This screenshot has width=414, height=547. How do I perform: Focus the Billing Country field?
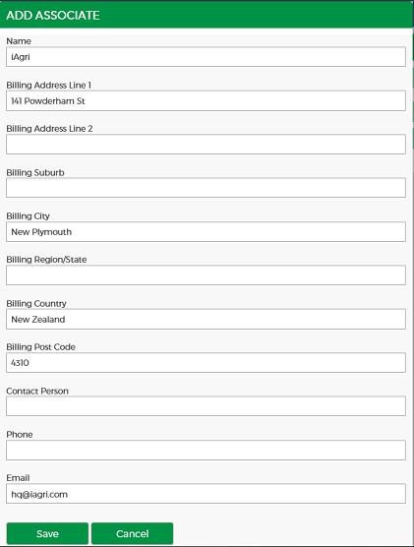point(206,319)
